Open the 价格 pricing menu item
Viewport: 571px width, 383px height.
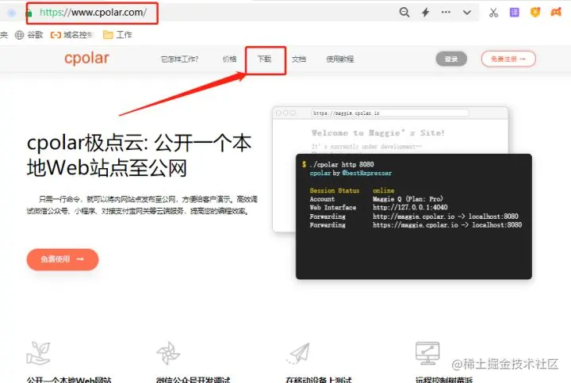229,59
